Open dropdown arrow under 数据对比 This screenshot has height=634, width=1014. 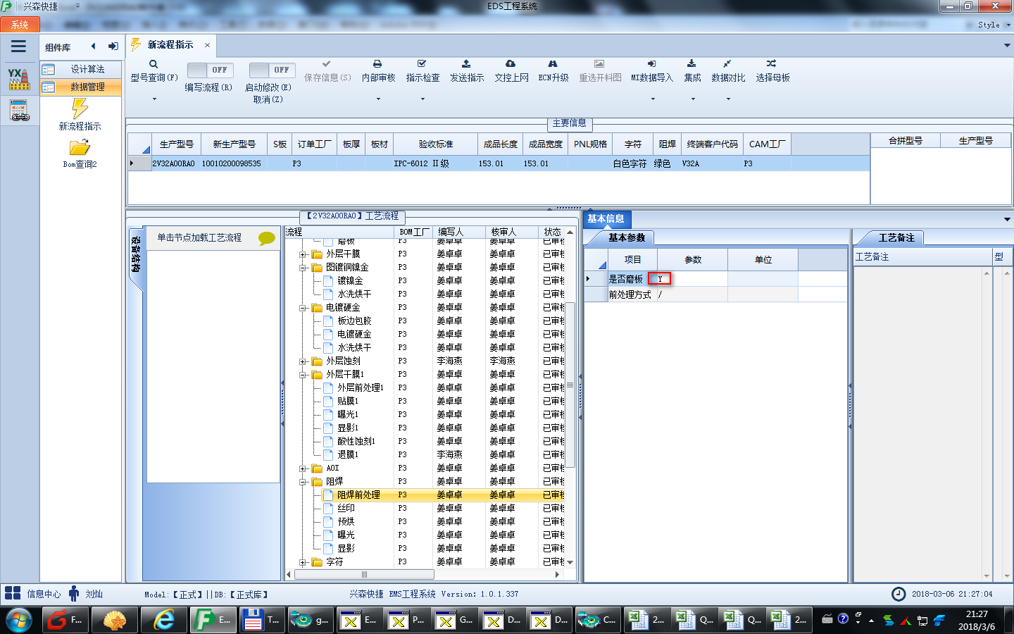728,99
